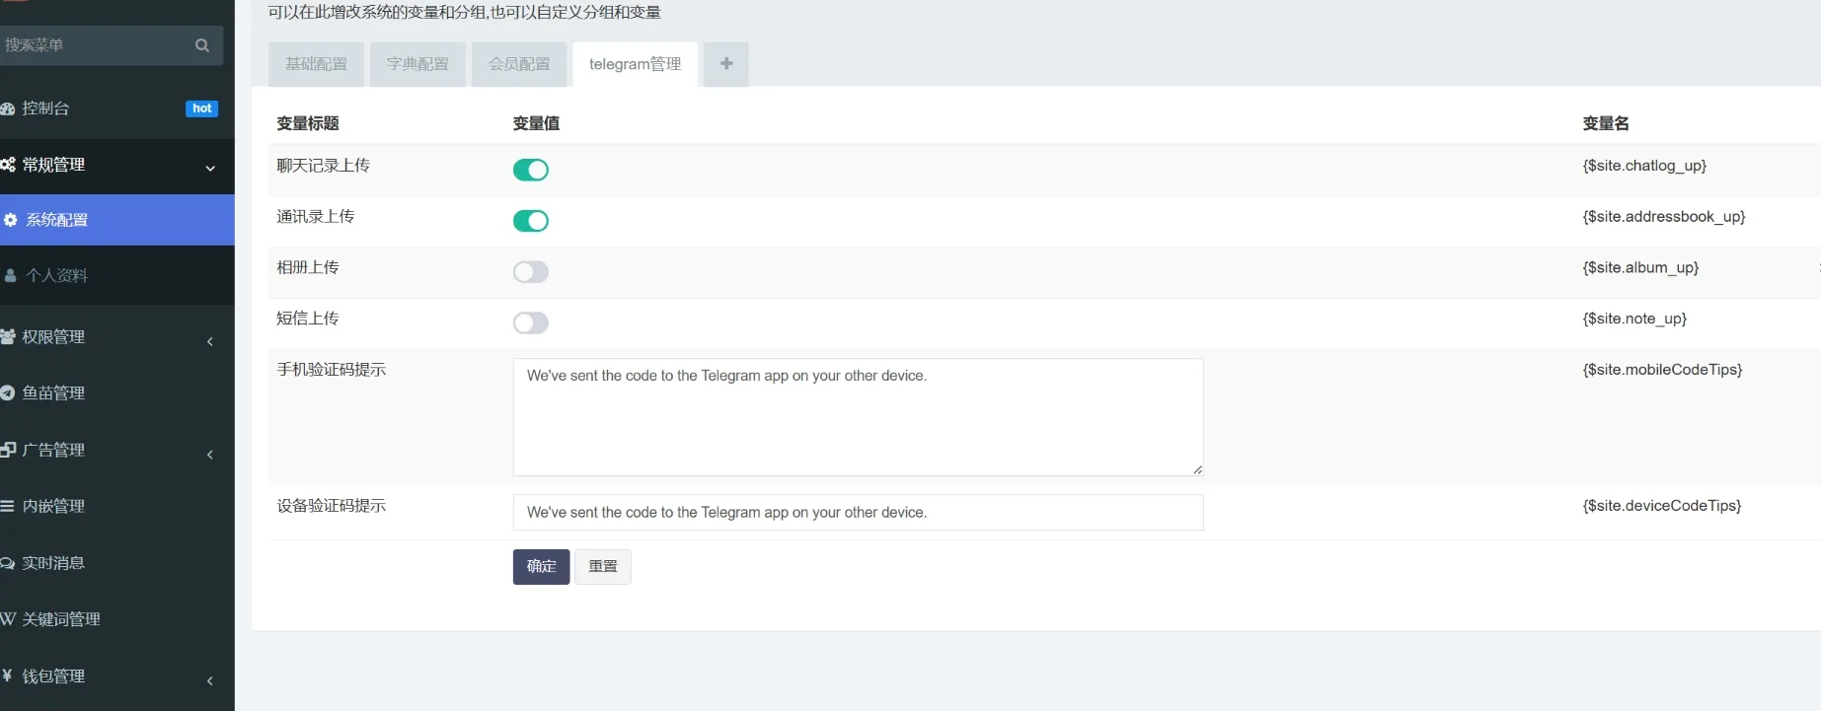Expand the 广告管理 menu arrow

(x=210, y=455)
